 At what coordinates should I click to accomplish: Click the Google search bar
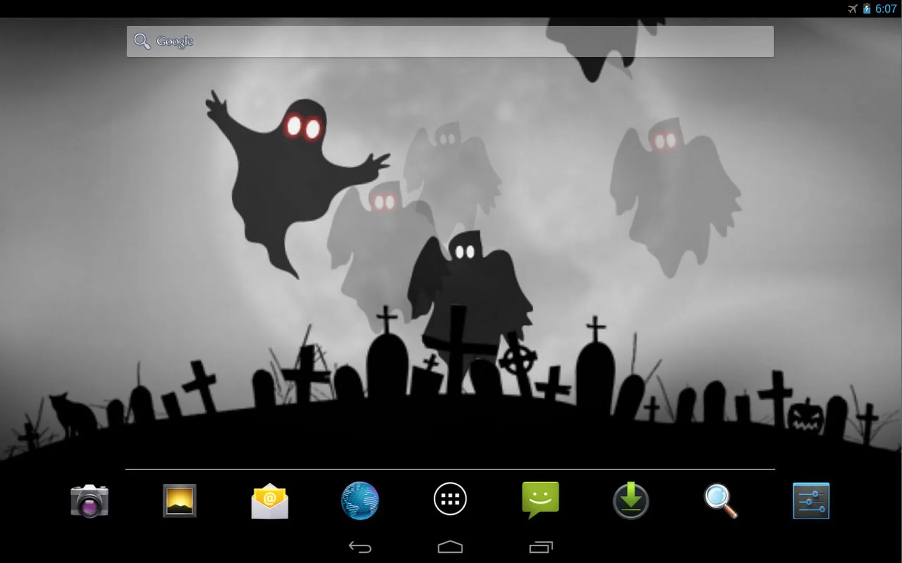(450, 41)
